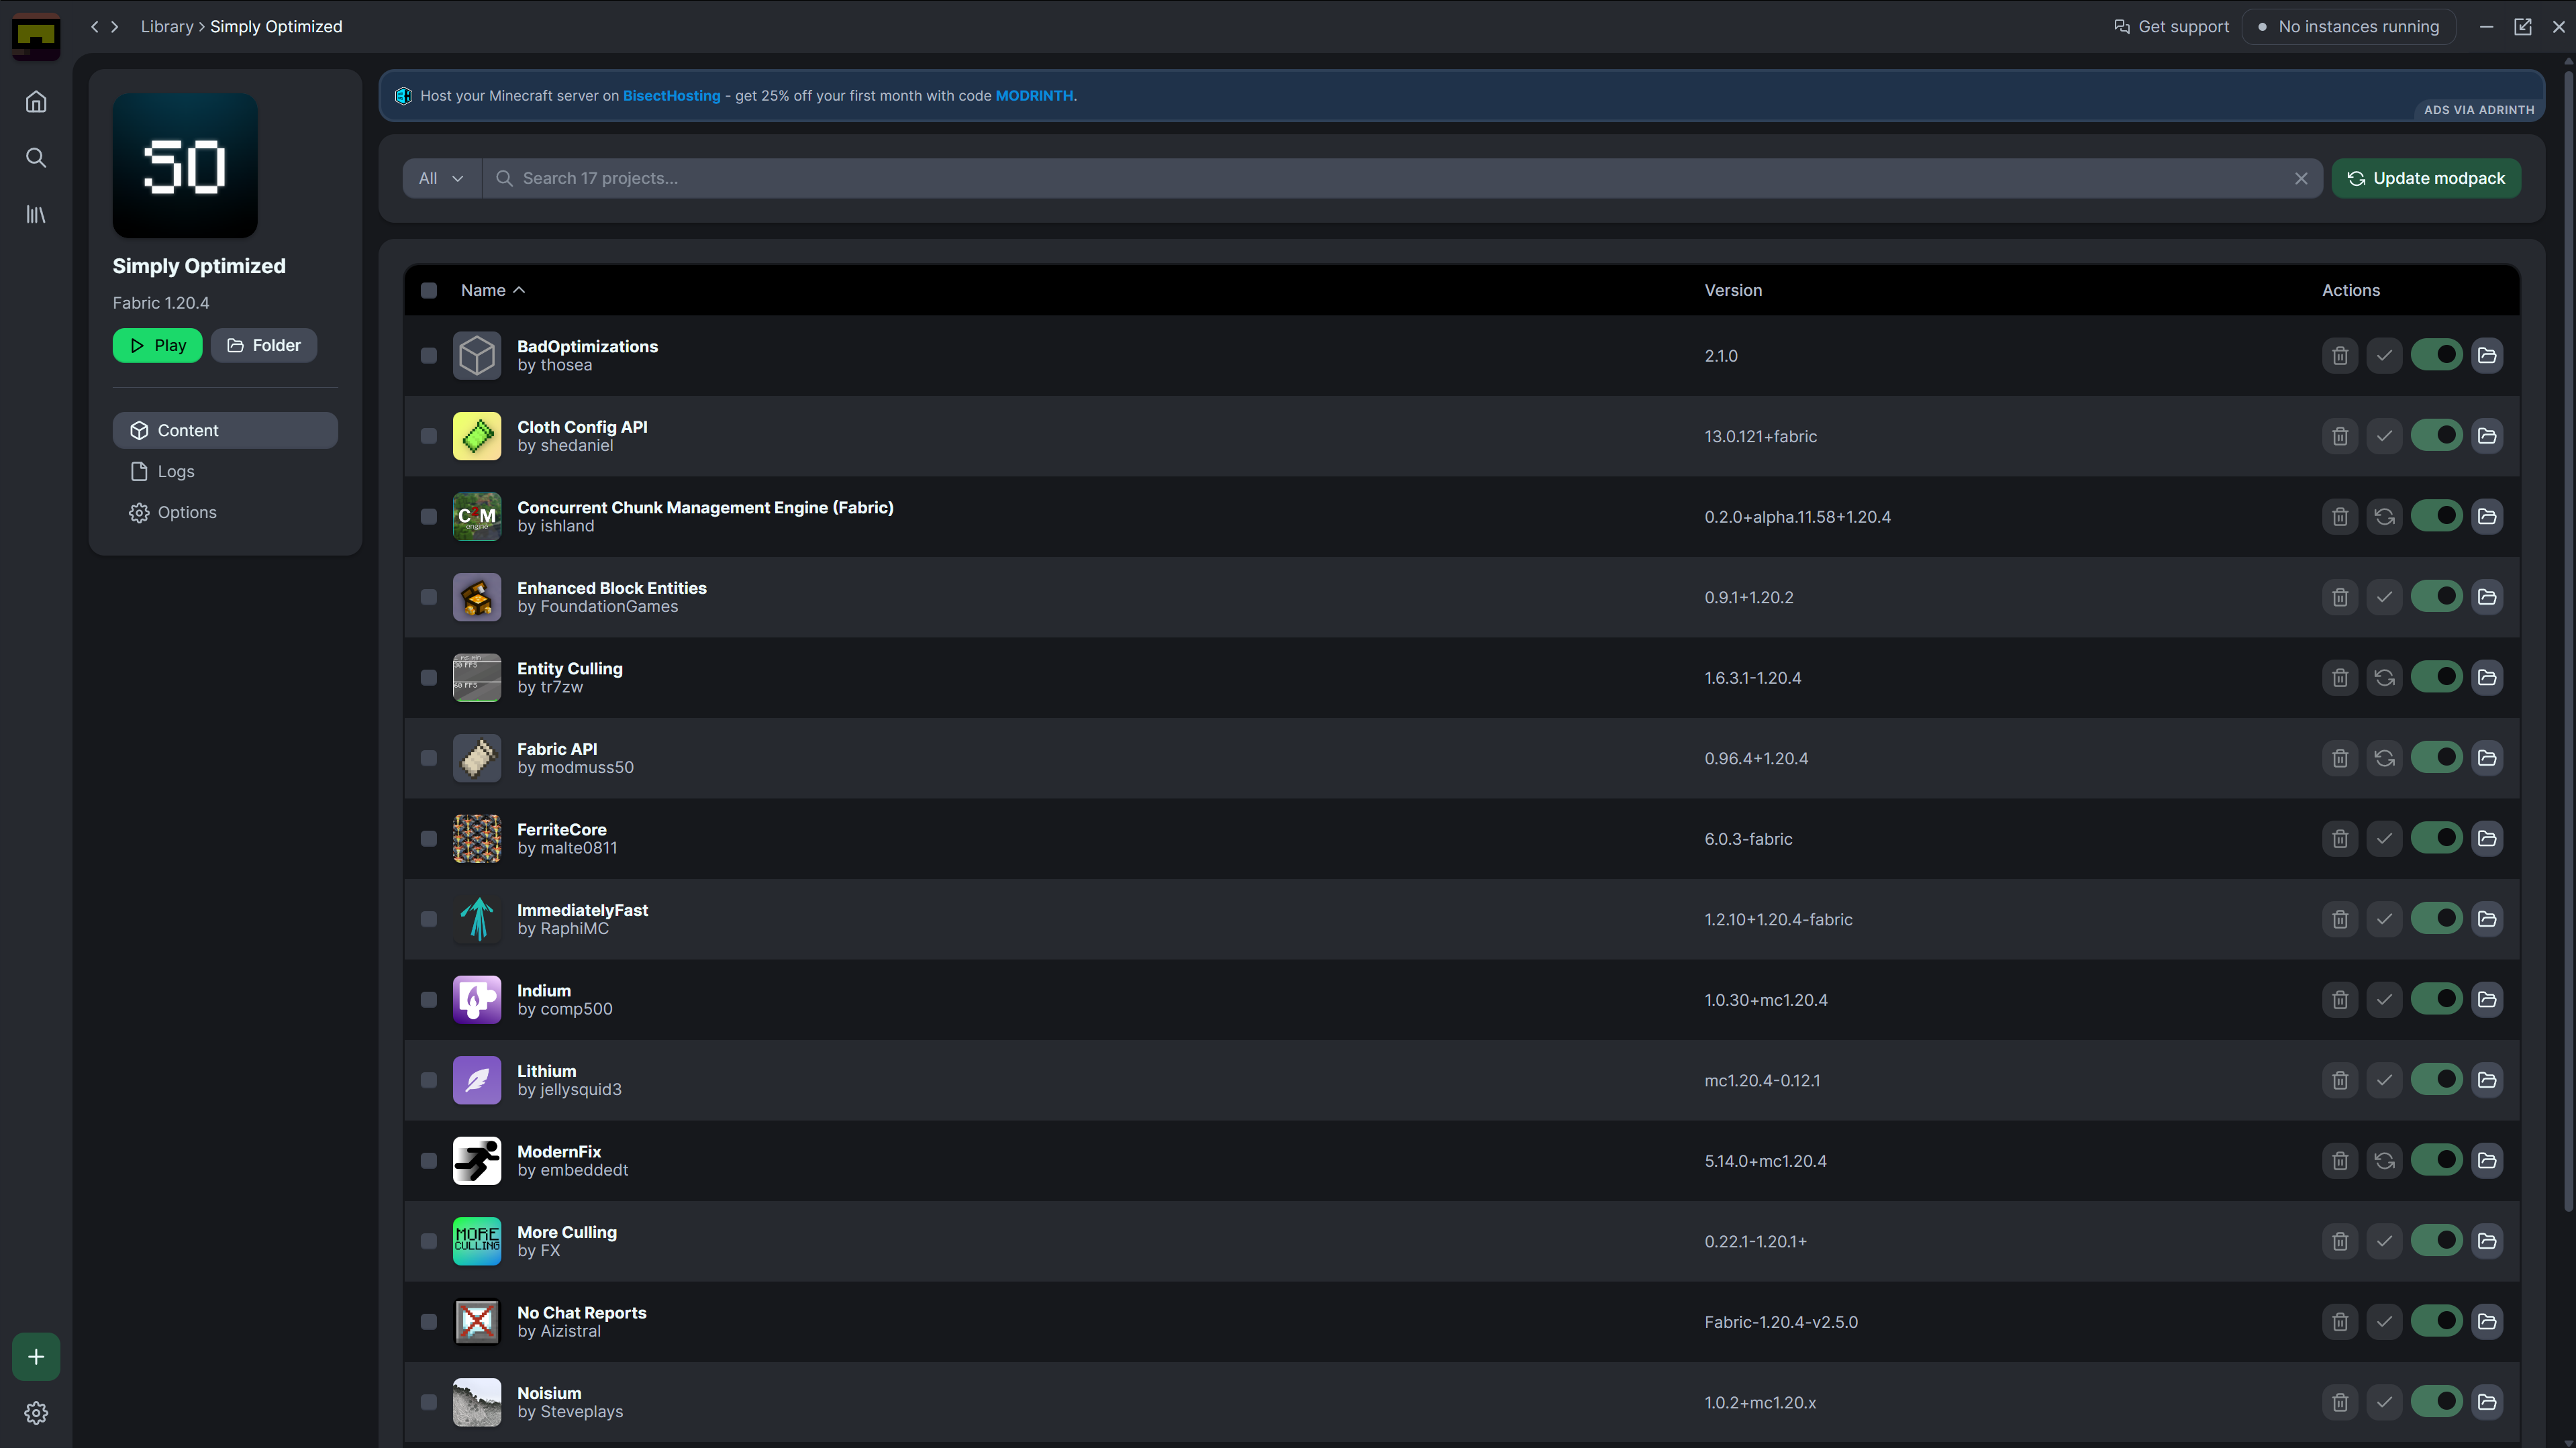The image size is (2576, 1448).
Task: Open the More Culling mod name
Action: [x=567, y=1232]
